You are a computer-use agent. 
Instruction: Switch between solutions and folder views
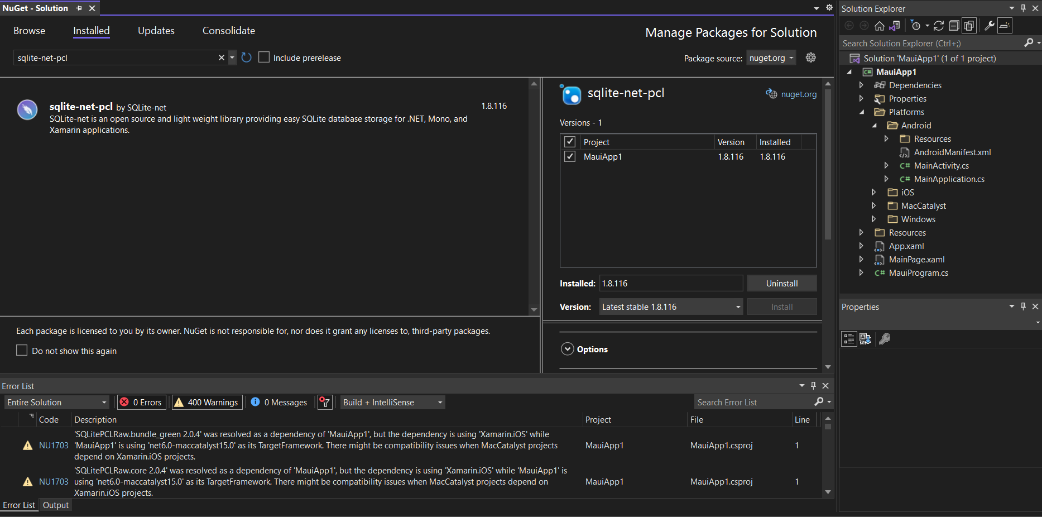pyautogui.click(x=895, y=26)
